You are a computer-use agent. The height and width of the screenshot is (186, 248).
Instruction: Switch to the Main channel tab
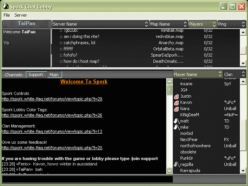(x=54, y=74)
